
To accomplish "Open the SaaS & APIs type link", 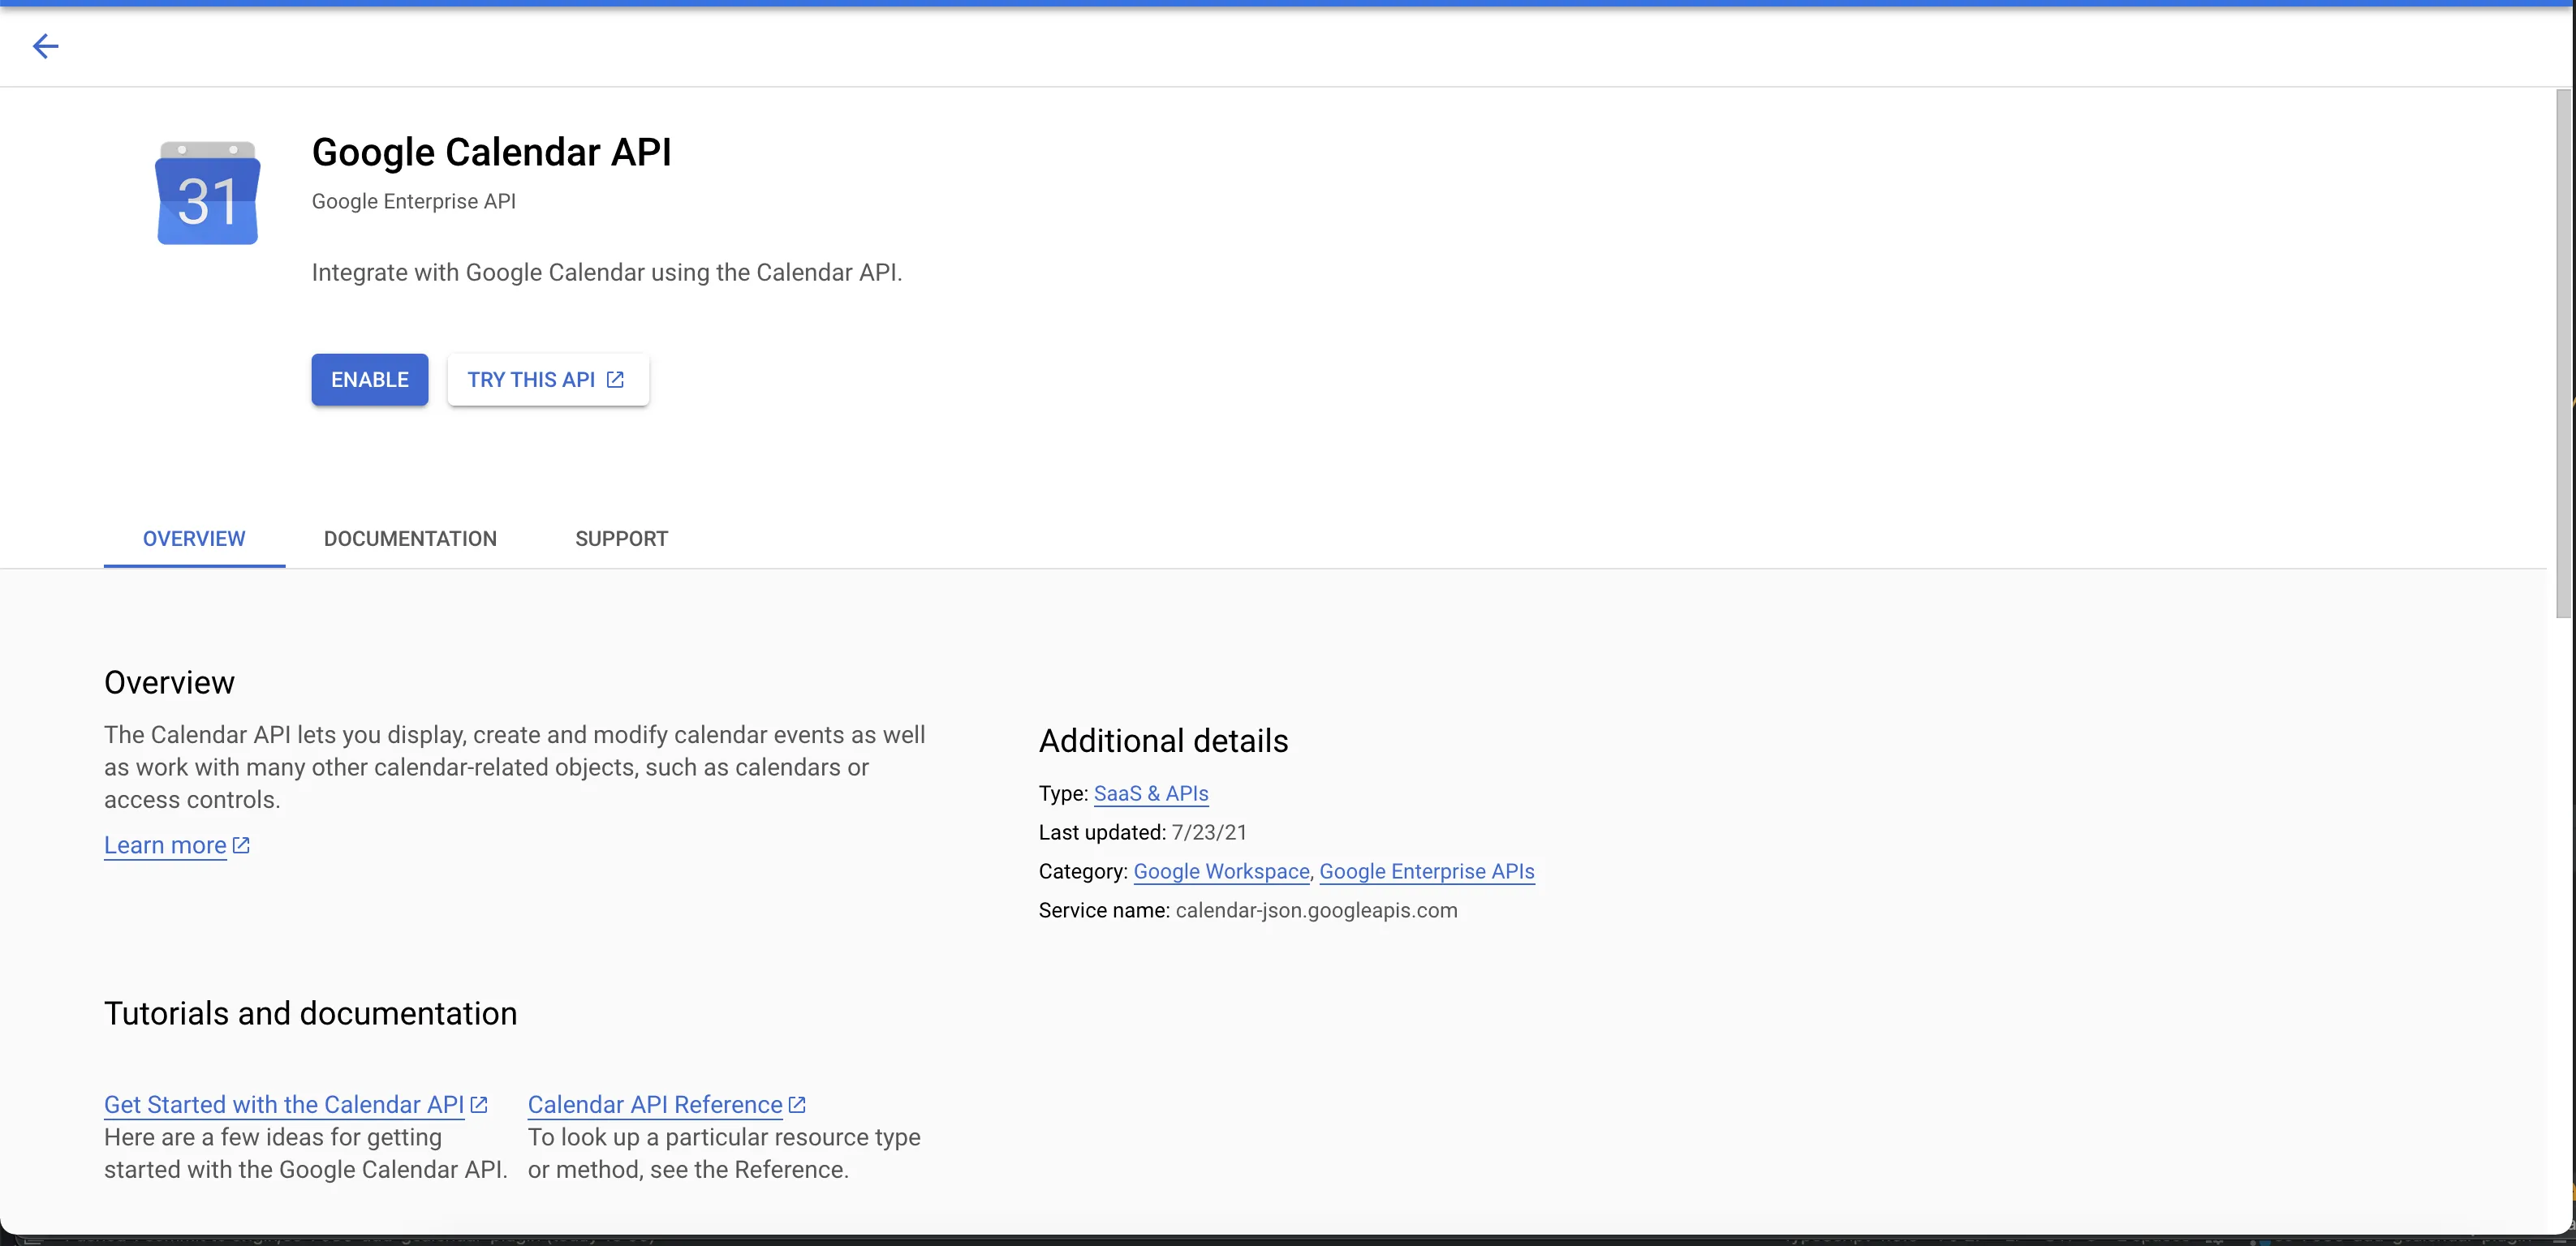I will [1151, 793].
